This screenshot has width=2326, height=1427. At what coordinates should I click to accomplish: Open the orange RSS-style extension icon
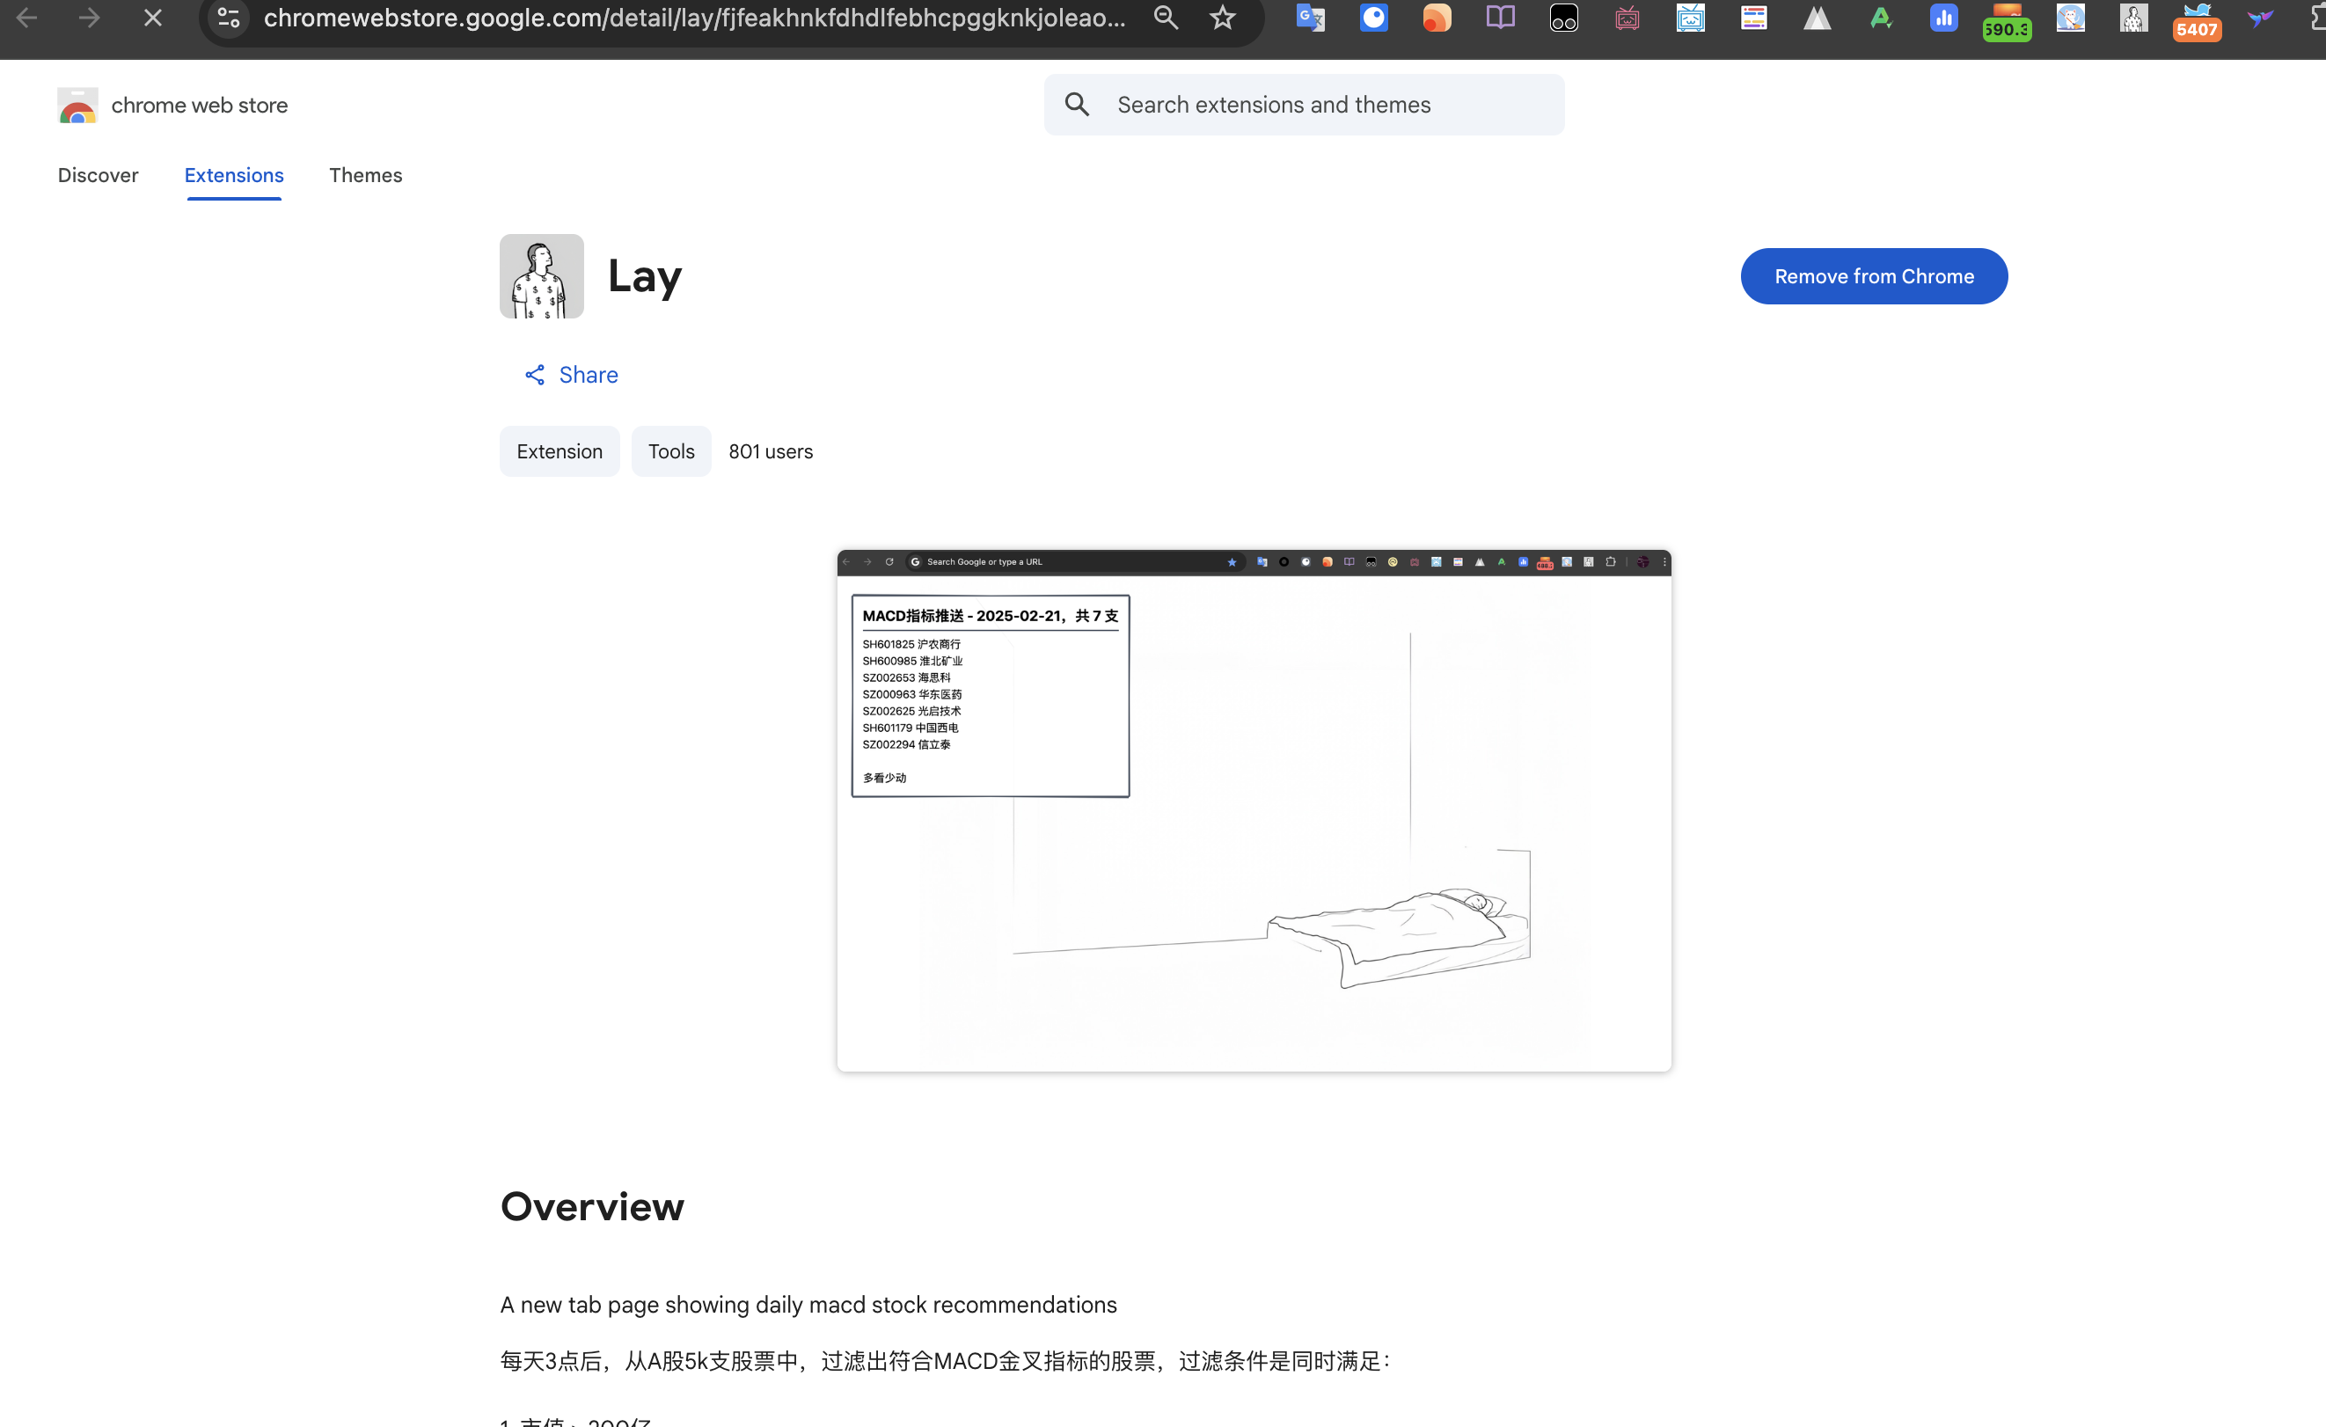click(1437, 18)
